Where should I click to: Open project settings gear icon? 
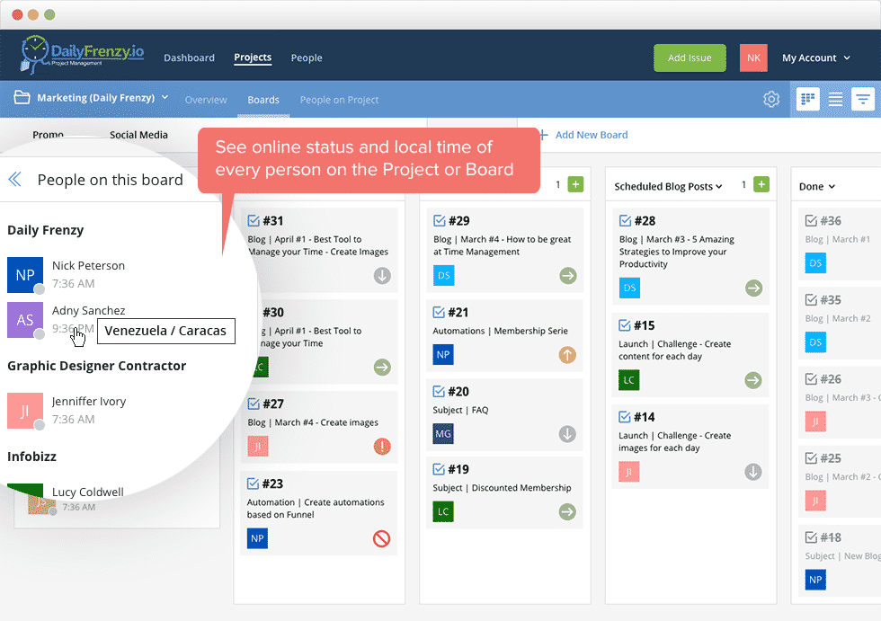[771, 100]
